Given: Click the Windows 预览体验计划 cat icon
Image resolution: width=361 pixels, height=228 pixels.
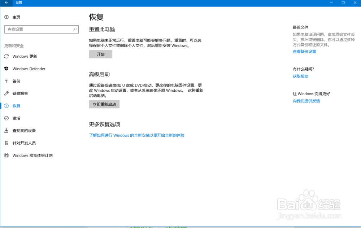Looking at the screenshot, I should [x=6, y=155].
